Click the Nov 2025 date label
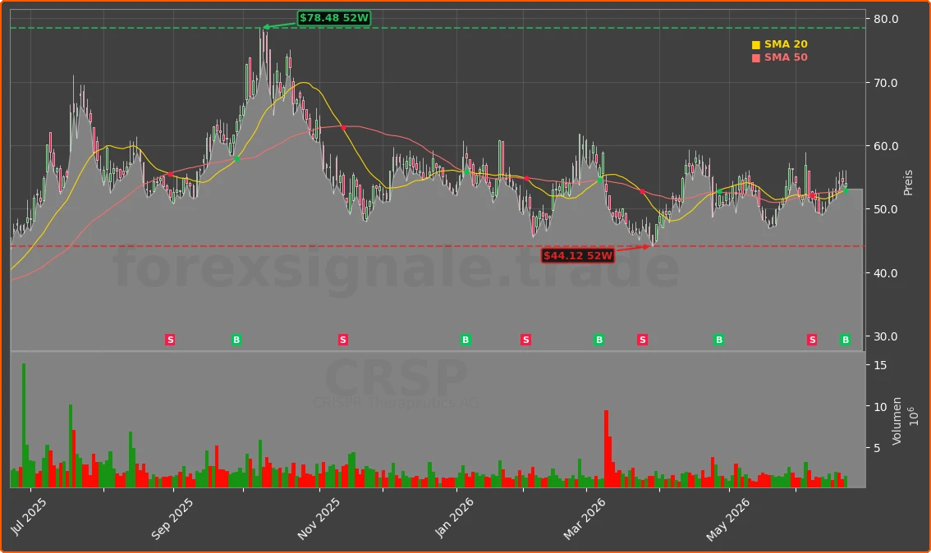Viewport: 931px width, 553px height. pos(319,519)
